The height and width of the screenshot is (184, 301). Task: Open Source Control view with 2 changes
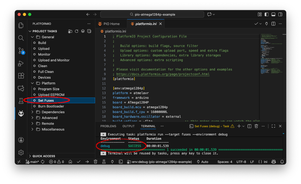(21, 51)
